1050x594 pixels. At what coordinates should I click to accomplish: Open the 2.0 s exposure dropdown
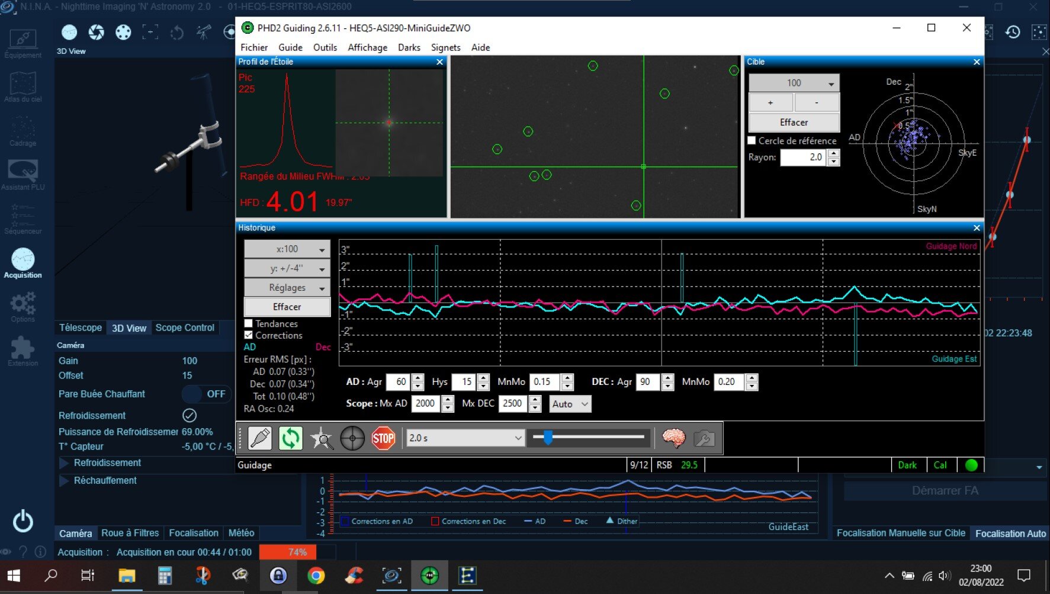[x=465, y=438]
